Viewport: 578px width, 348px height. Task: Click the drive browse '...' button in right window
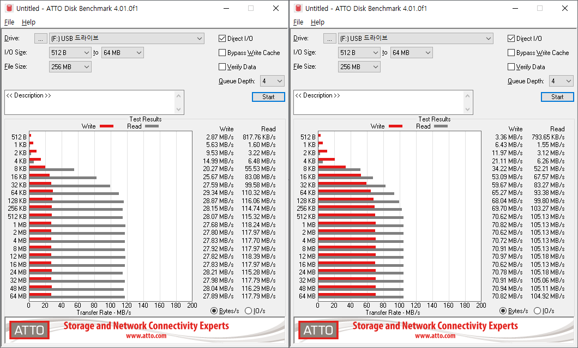[330, 38]
